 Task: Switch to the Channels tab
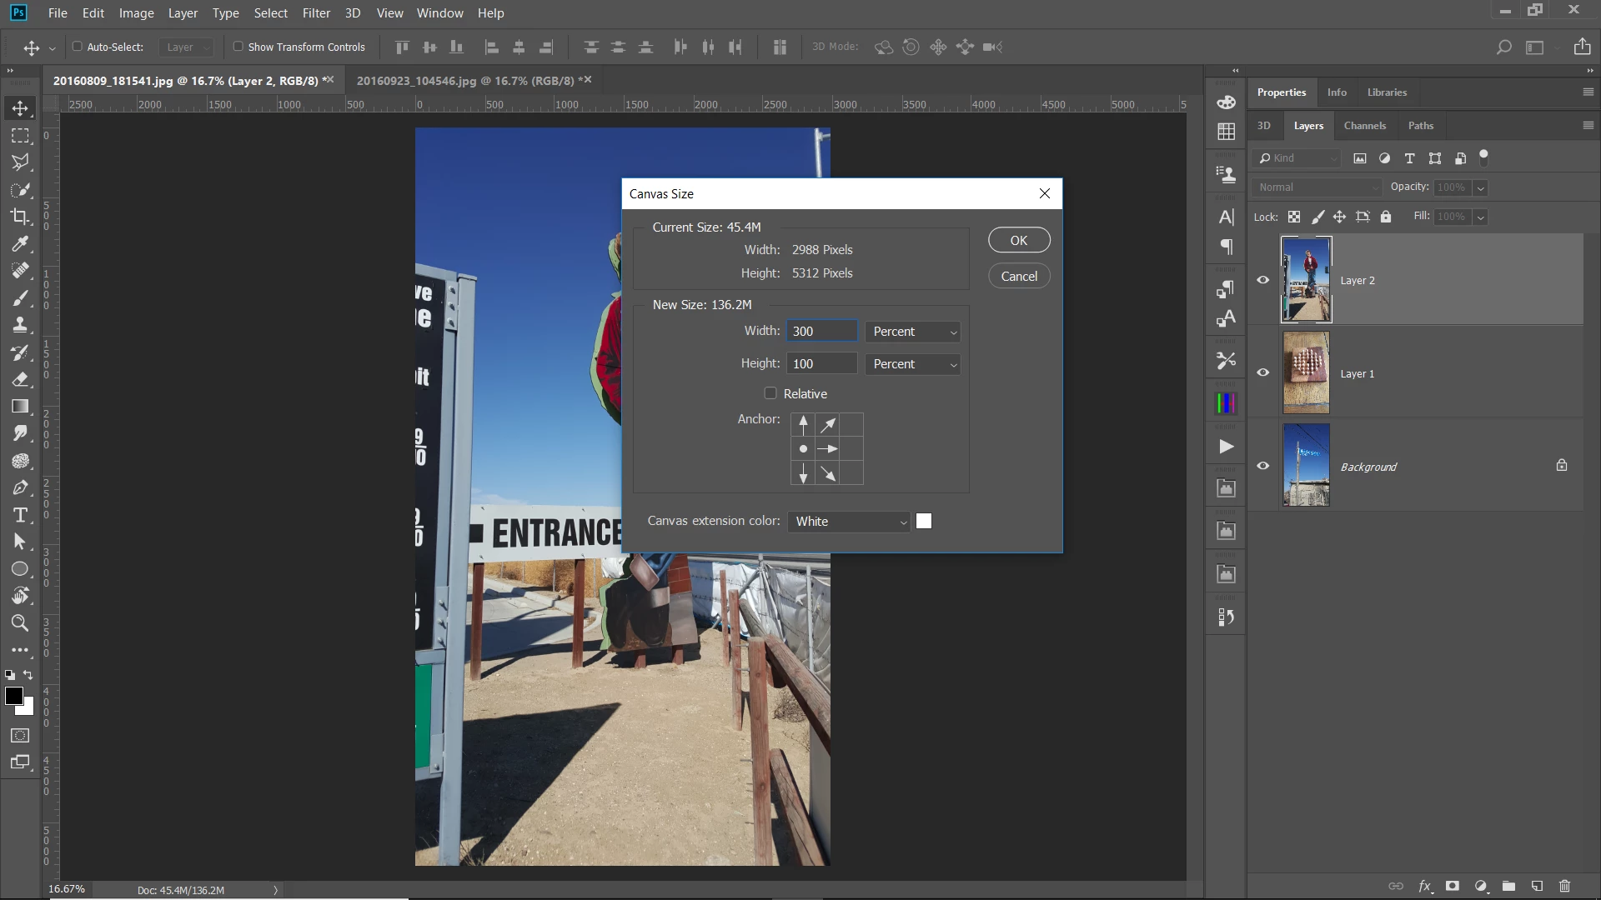coord(1364,126)
